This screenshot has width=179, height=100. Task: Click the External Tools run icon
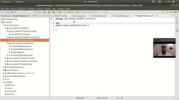point(54,12)
